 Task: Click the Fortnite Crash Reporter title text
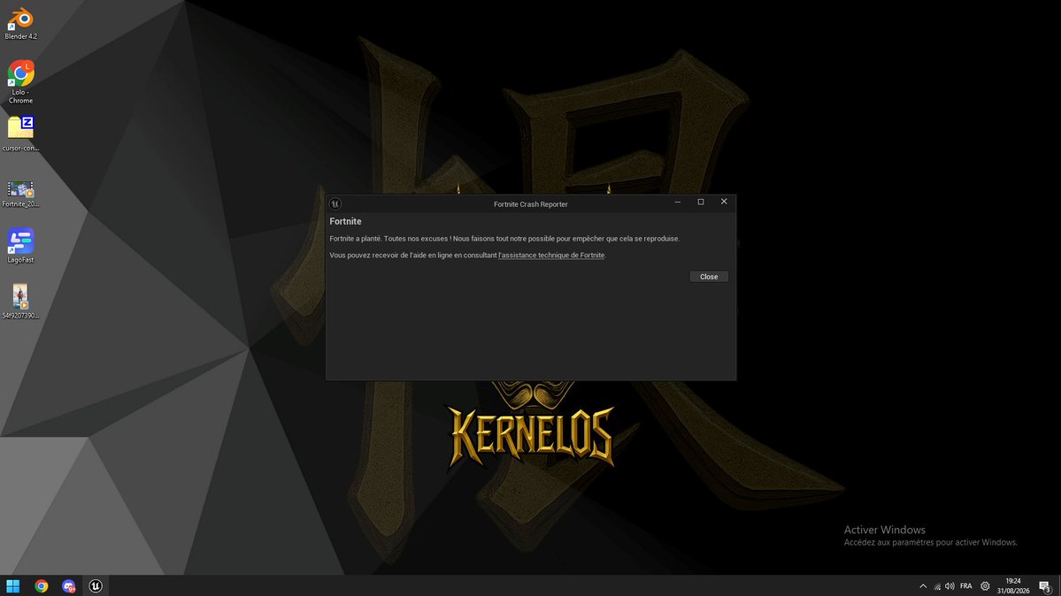531,204
